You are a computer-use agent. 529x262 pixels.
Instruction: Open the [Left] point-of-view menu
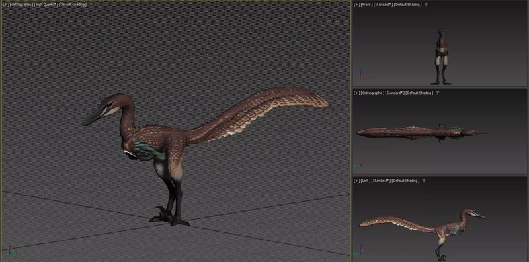[365, 181]
